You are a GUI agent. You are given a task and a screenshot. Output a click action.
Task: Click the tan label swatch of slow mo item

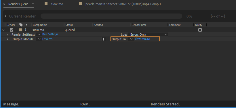tap(21, 30)
